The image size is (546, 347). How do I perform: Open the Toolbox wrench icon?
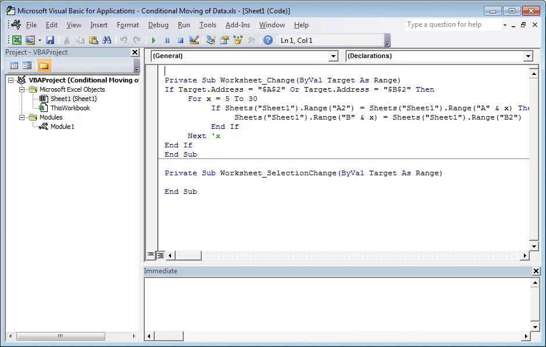pyautogui.click(x=251, y=40)
